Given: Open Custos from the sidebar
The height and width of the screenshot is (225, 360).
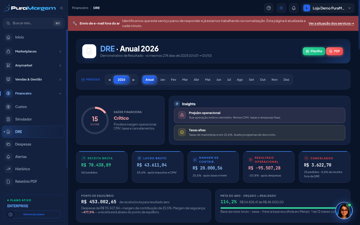Looking at the screenshot, I should click(33, 107).
